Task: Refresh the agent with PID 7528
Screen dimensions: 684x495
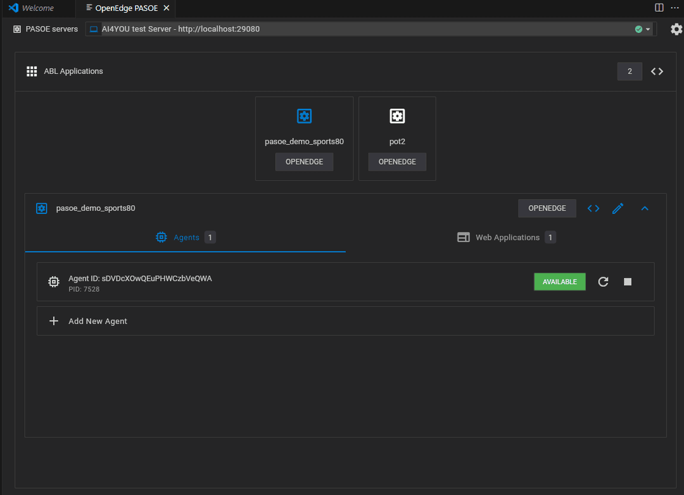Action: 604,282
